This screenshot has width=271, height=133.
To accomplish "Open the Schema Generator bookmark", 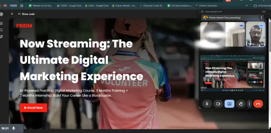I will (206, 6).
